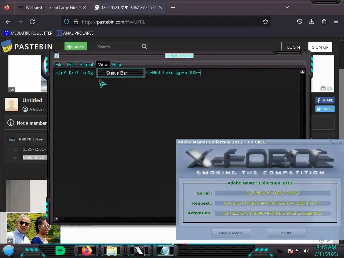Click the network tray icon
Viewport: 344px width, 258px height.
tap(299, 251)
